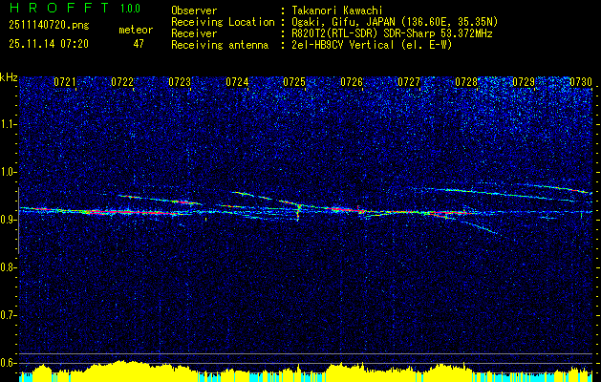Viewport: 601px width, 382px height.
Task: Click the 0721 time marker
Action: (65, 82)
